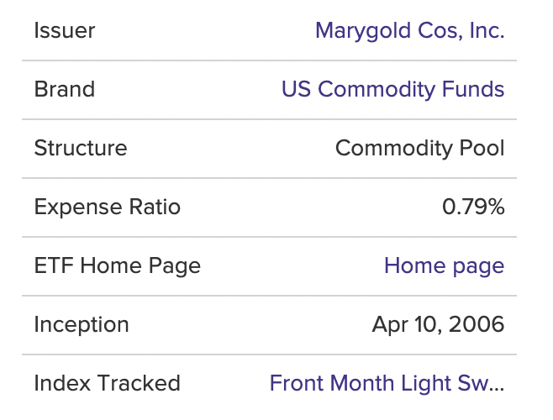The height and width of the screenshot is (420, 553).
Task: Select the ETF Home Page label
Action: tap(118, 266)
